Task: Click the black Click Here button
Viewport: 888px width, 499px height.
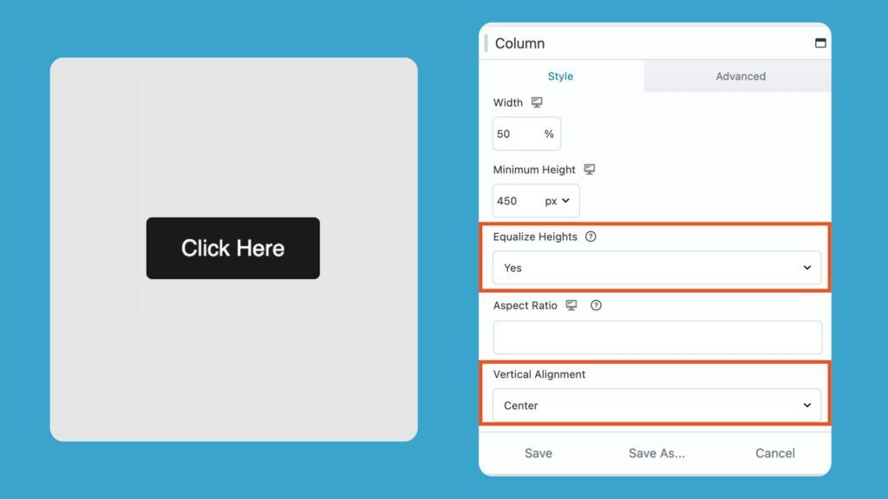Action: 232,248
